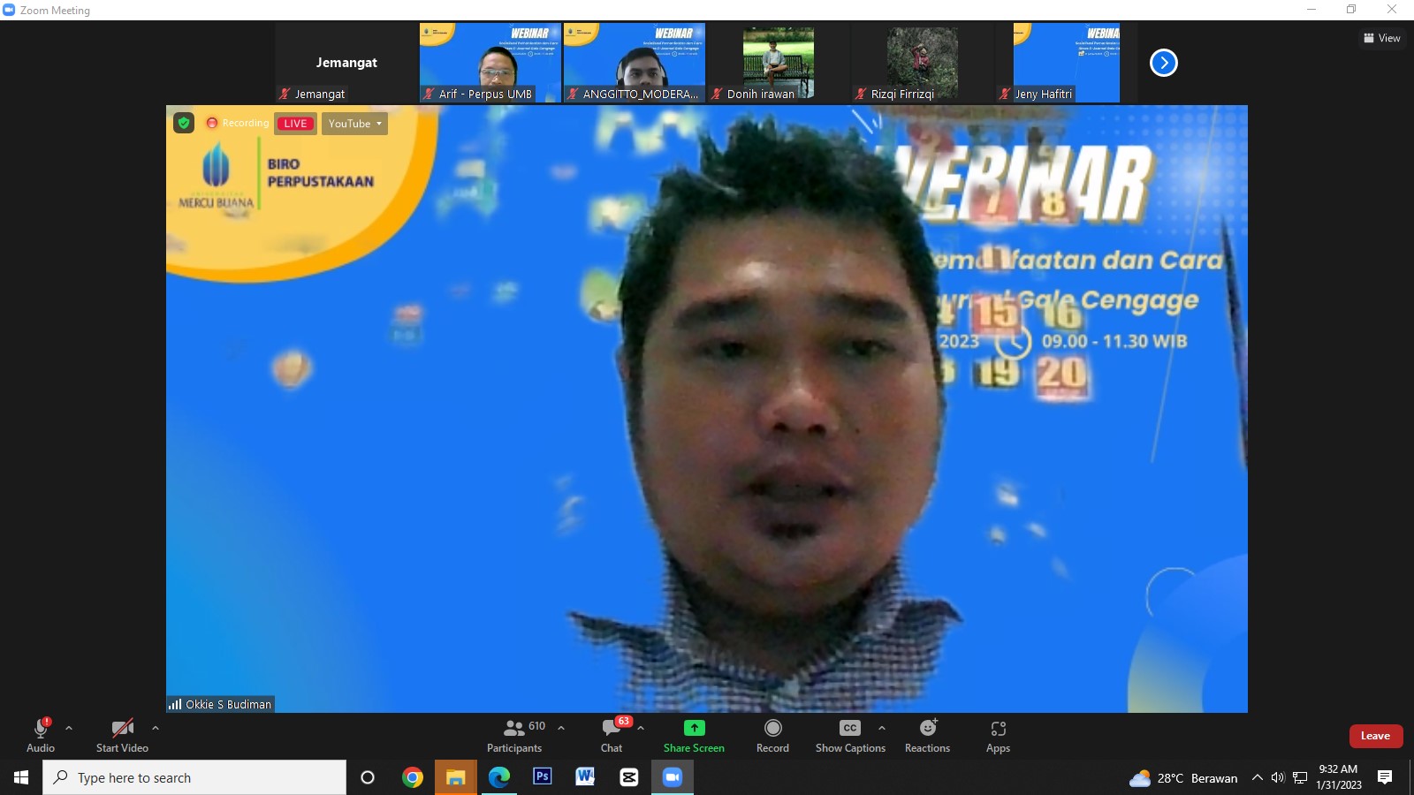Open Photoshop from the taskbar
The image size is (1414, 795).
[542, 777]
